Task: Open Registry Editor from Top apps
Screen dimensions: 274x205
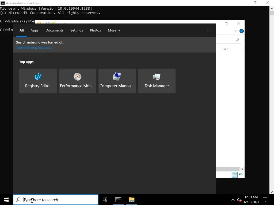Action: 38,81
